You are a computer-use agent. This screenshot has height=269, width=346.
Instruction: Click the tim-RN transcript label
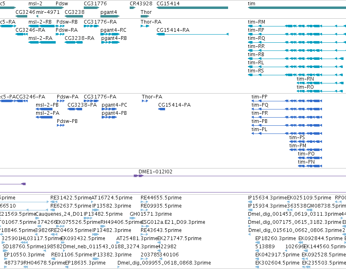pos(305,79)
